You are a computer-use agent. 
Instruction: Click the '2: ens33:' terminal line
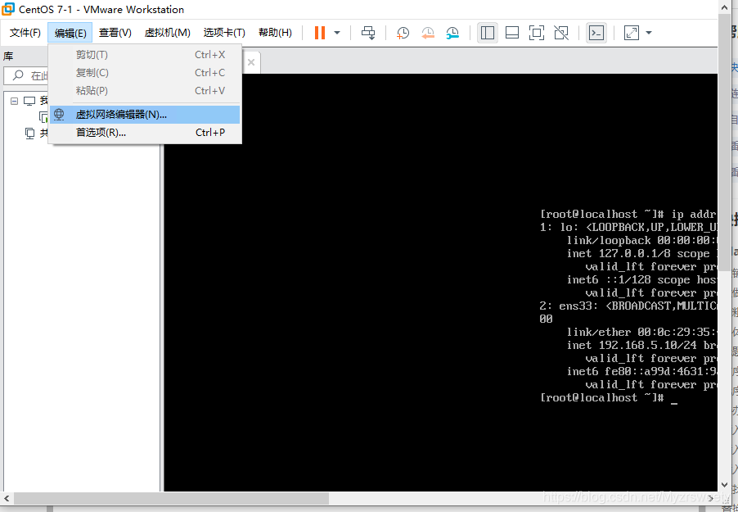629,306
